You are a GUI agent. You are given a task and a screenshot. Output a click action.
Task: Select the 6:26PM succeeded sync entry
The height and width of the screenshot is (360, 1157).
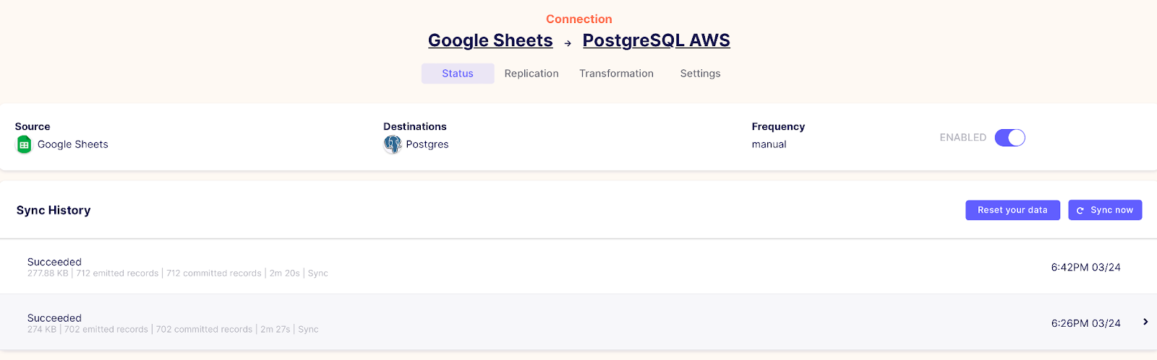coord(578,322)
